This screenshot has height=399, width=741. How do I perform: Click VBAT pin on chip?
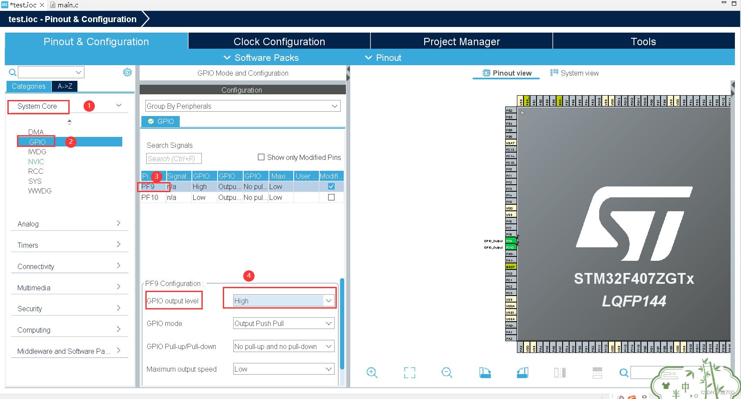point(510,143)
